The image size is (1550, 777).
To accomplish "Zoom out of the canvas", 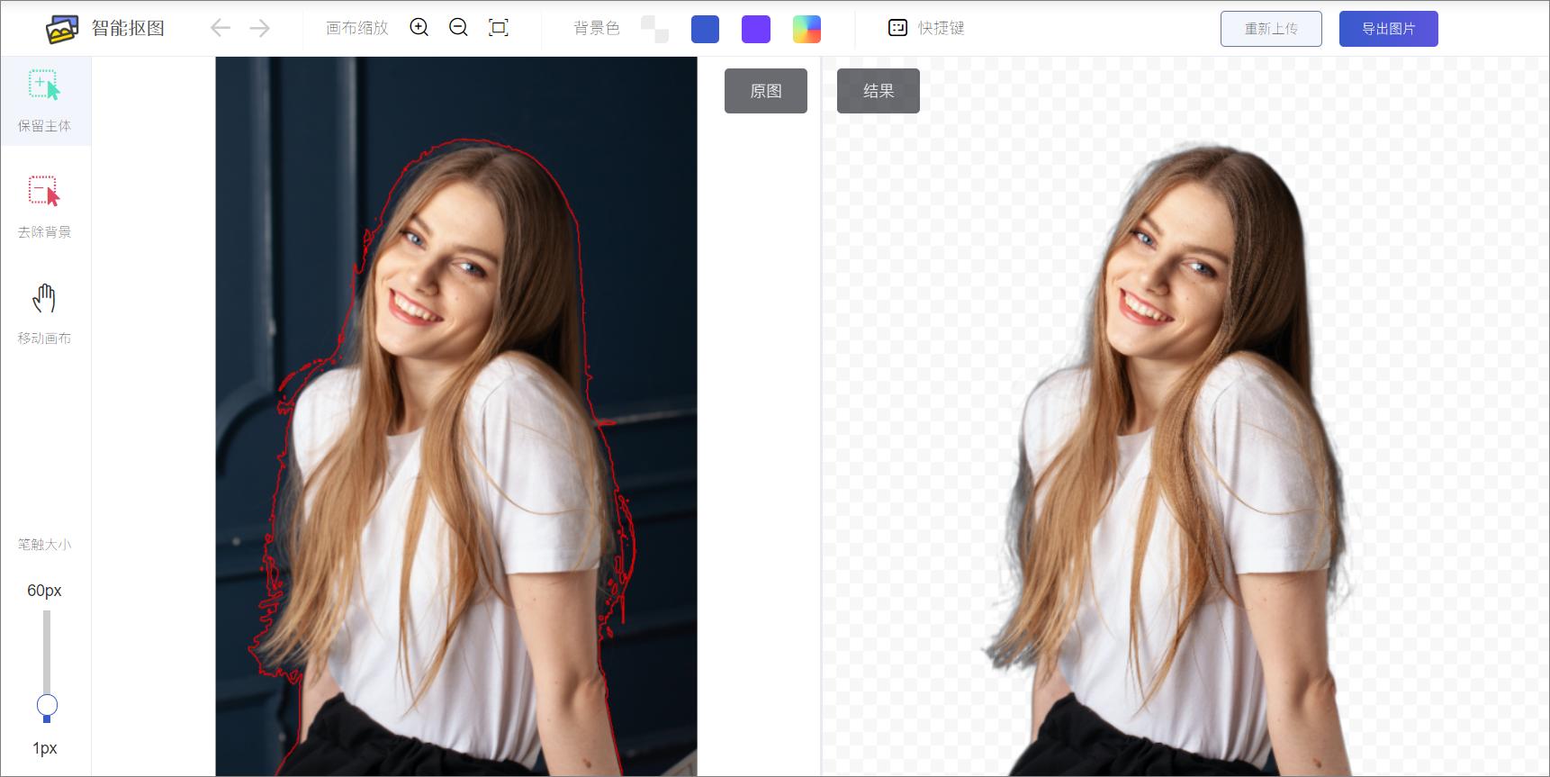I will (x=458, y=28).
